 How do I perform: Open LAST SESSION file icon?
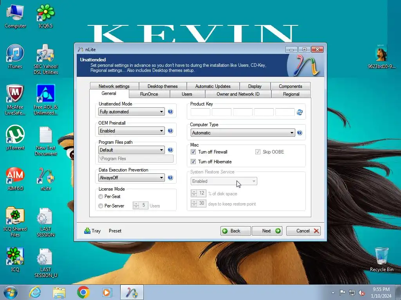coord(45,222)
